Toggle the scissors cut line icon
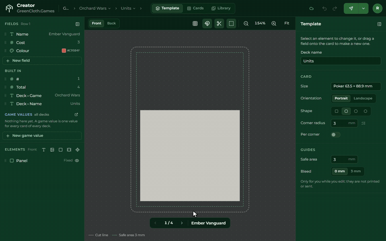 (x=219, y=23)
